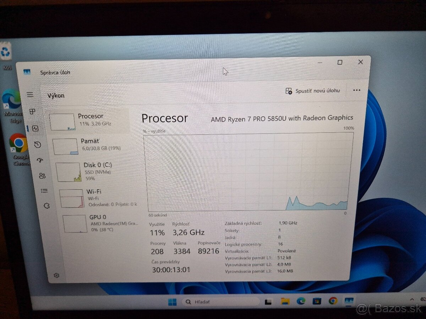Open Startup apps via the speedometer icon
The height and width of the screenshot is (319, 426).
pos(40,160)
